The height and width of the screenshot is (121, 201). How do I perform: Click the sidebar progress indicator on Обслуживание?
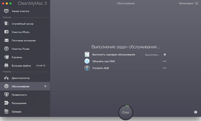point(45,86)
